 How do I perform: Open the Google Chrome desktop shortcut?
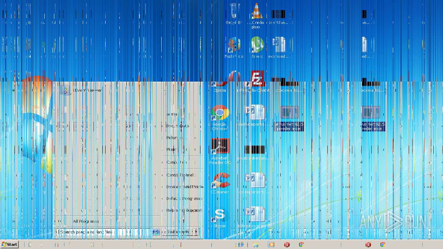pyautogui.click(x=219, y=118)
